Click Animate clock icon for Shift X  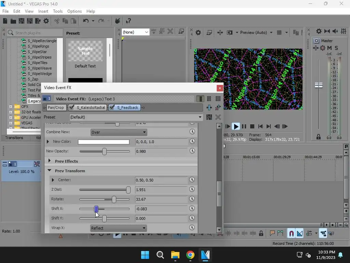coord(192,209)
